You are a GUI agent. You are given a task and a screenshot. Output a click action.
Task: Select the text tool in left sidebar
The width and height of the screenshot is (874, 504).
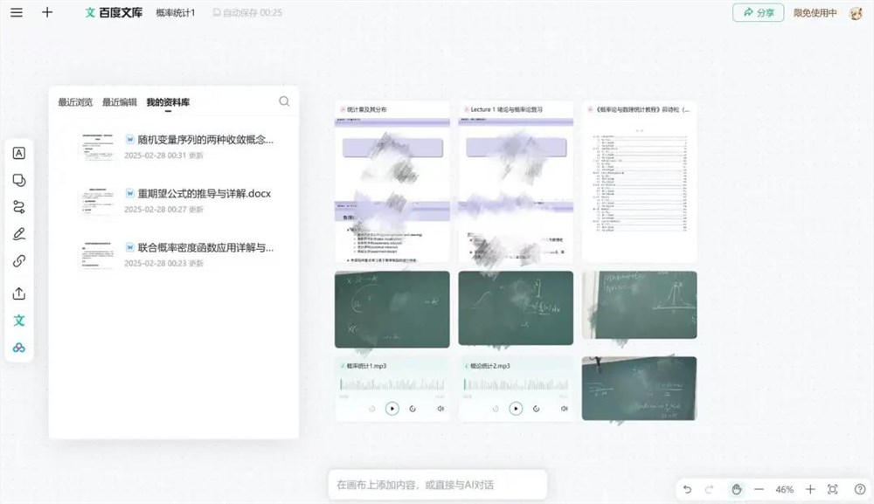[19, 153]
